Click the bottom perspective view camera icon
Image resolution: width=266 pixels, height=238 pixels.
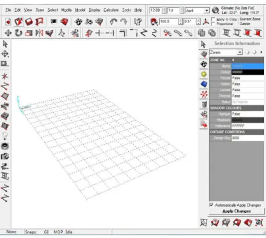tap(259, 223)
